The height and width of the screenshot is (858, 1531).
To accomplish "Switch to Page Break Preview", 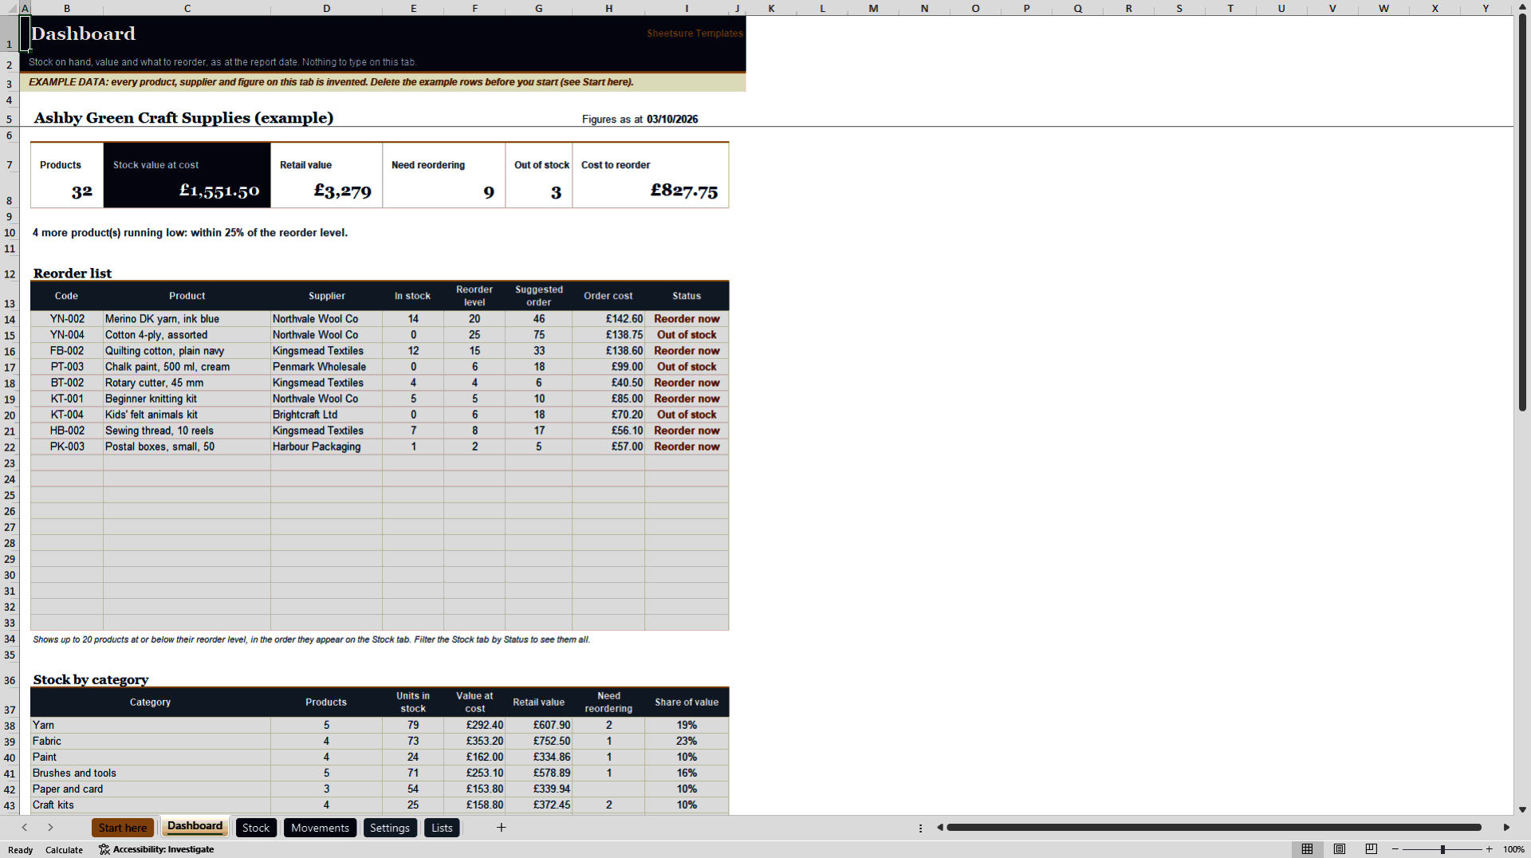I will 1372,849.
